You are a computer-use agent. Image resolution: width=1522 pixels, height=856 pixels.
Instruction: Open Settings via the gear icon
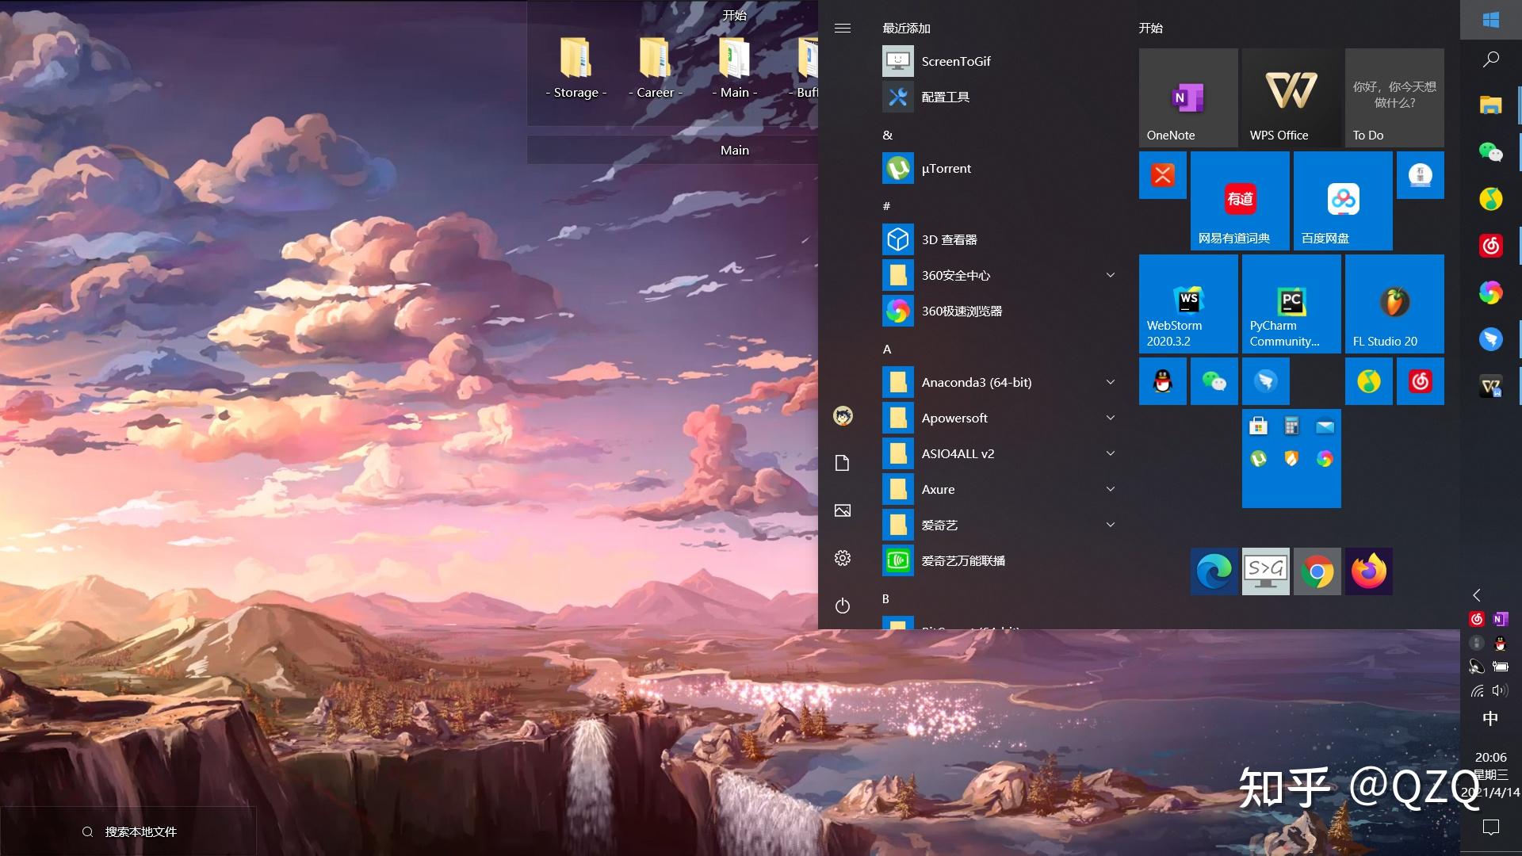tap(843, 558)
